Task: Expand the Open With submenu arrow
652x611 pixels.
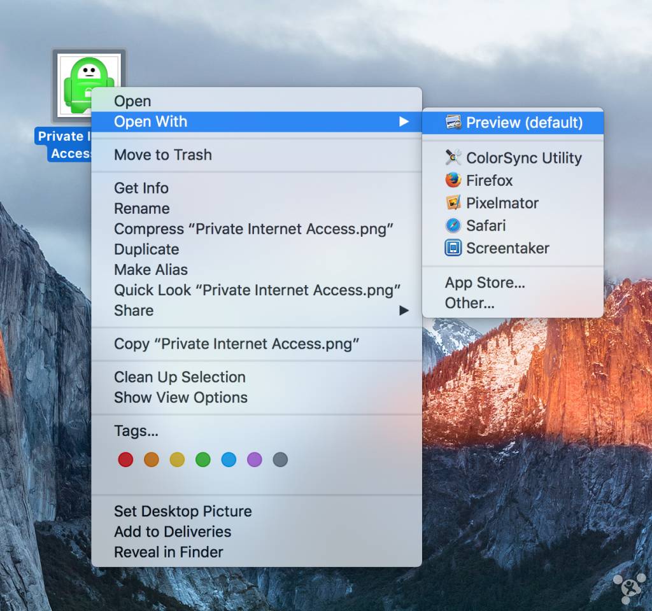Action: click(403, 122)
